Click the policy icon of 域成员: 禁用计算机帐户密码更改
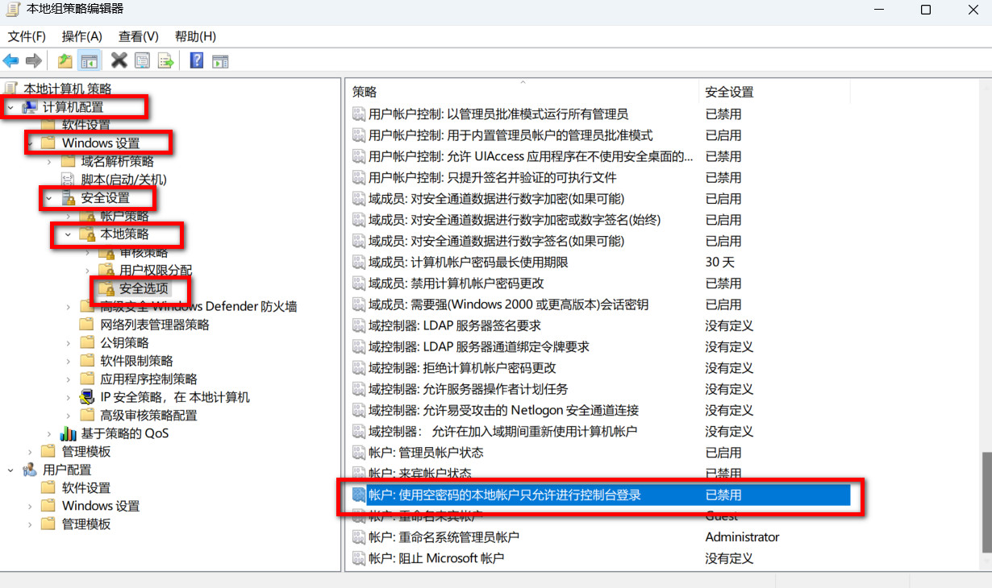This screenshot has height=588, width=992. 359,284
